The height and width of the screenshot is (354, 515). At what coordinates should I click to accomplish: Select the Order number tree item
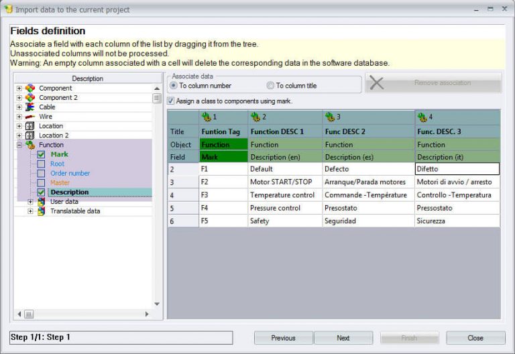point(70,174)
